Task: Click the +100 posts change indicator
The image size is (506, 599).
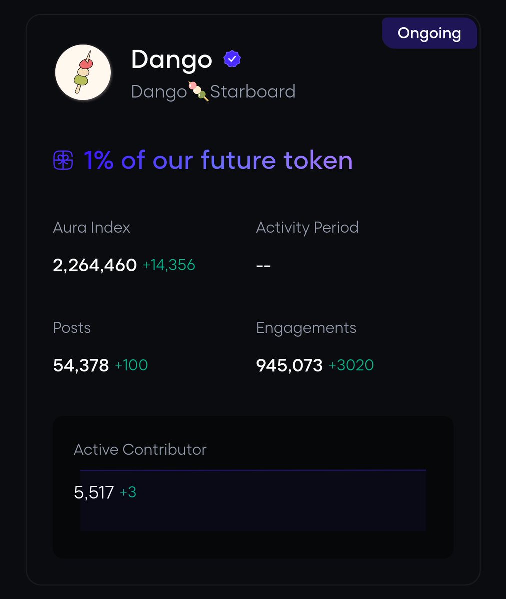Action: coord(131,365)
